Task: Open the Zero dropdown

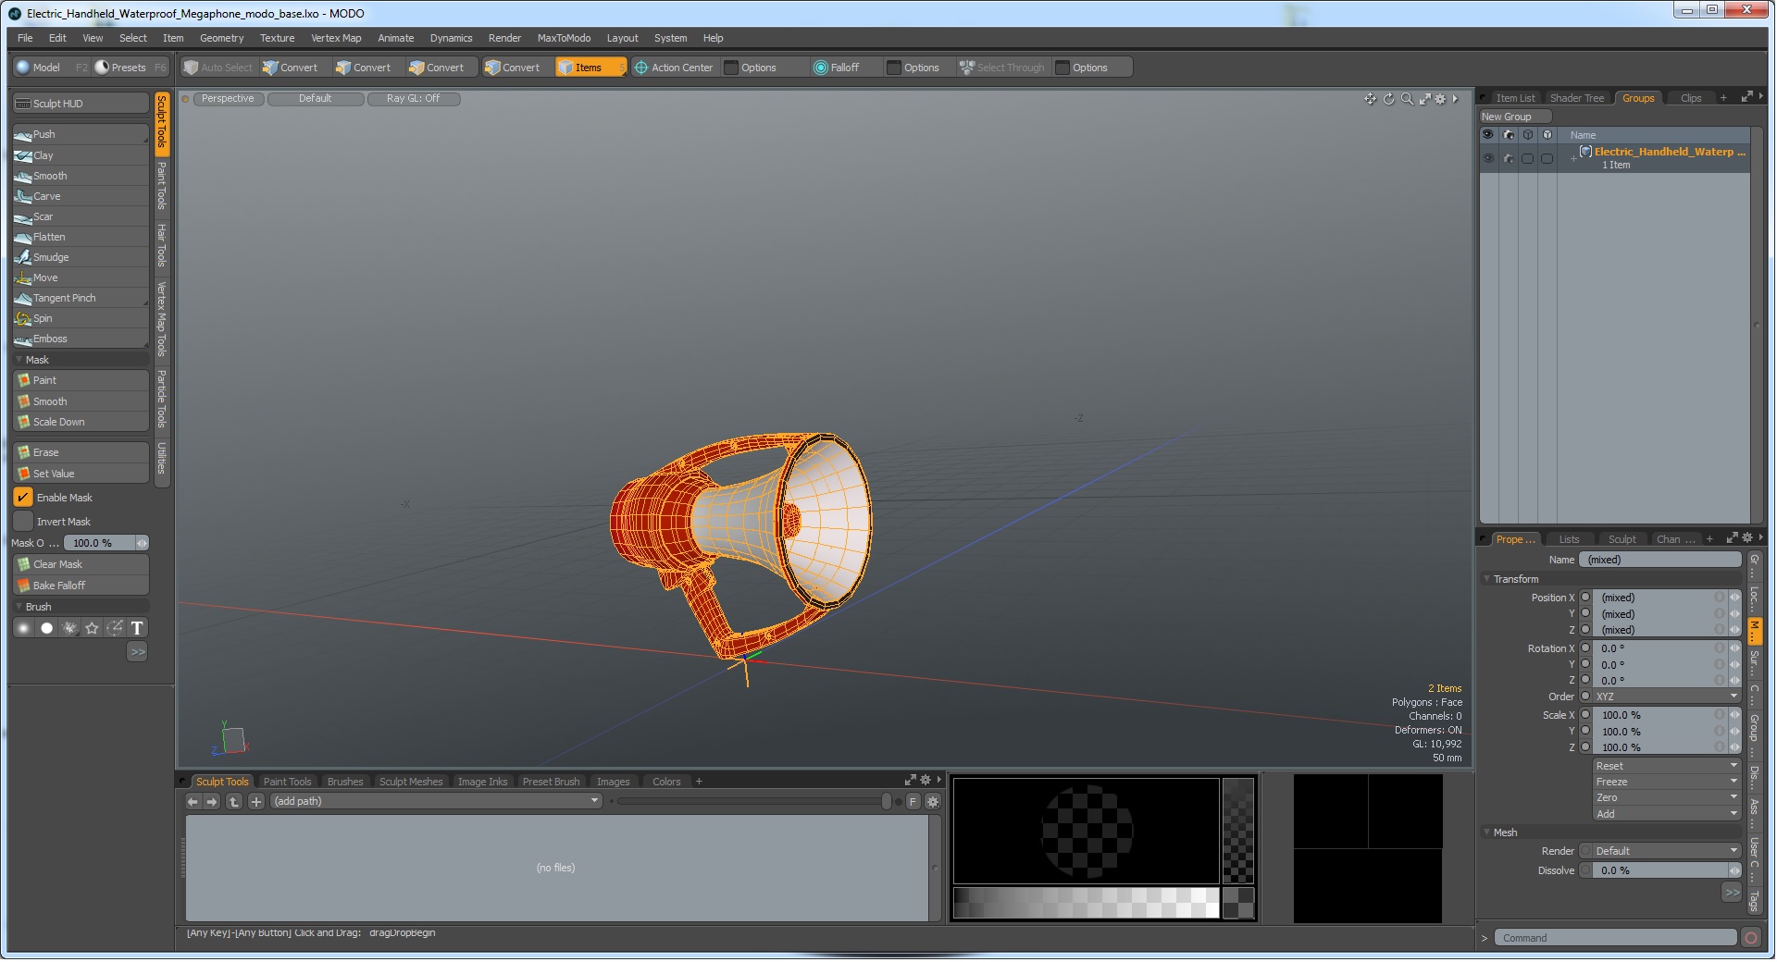Action: click(1668, 797)
